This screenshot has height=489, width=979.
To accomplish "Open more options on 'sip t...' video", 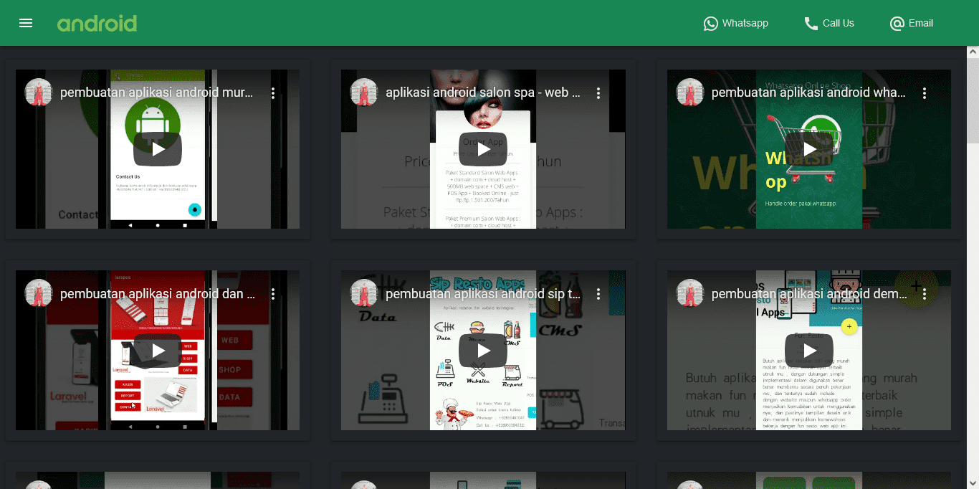I will pyautogui.click(x=598, y=294).
